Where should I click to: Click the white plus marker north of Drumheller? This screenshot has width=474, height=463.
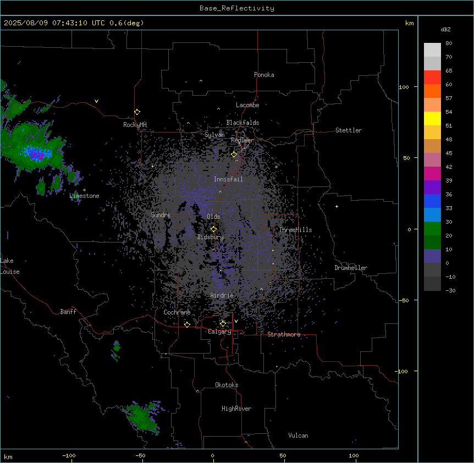click(337, 206)
